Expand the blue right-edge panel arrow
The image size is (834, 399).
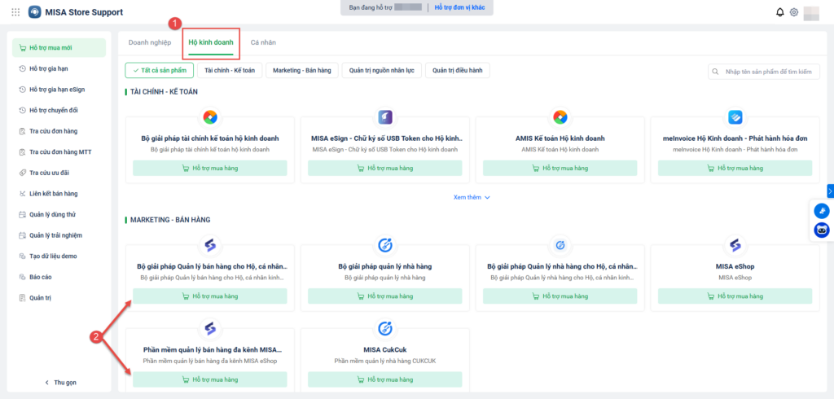(830, 191)
